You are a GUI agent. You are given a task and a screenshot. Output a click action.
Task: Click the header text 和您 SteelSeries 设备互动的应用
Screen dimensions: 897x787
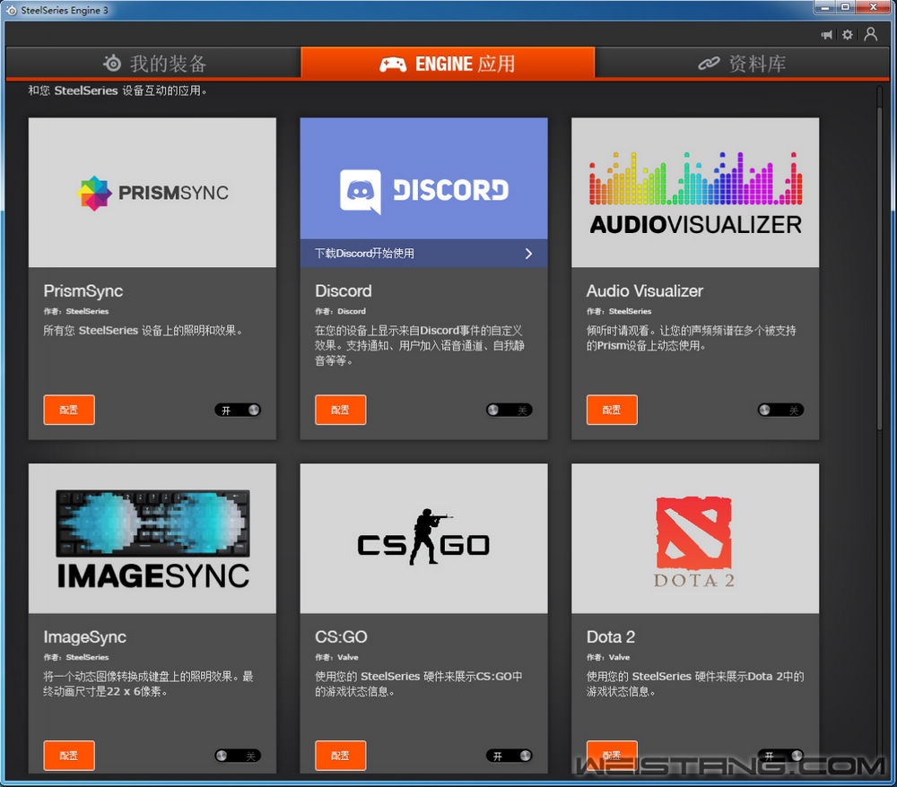pyautogui.click(x=118, y=91)
